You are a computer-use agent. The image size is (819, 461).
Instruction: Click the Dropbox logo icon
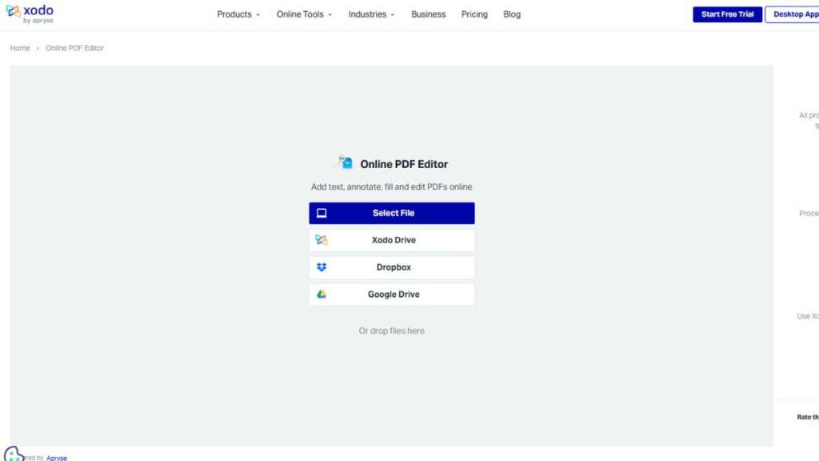[x=322, y=267]
